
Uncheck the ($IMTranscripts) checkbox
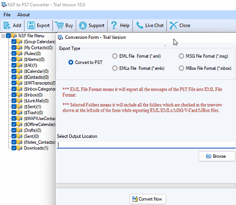pyautogui.click(x=14, y=83)
